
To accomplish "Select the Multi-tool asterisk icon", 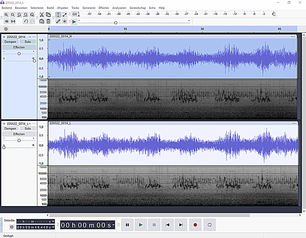I will [x=65, y=21].
